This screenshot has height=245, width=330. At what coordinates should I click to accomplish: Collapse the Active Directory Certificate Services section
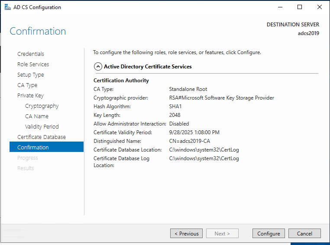pyautogui.click(x=98, y=67)
